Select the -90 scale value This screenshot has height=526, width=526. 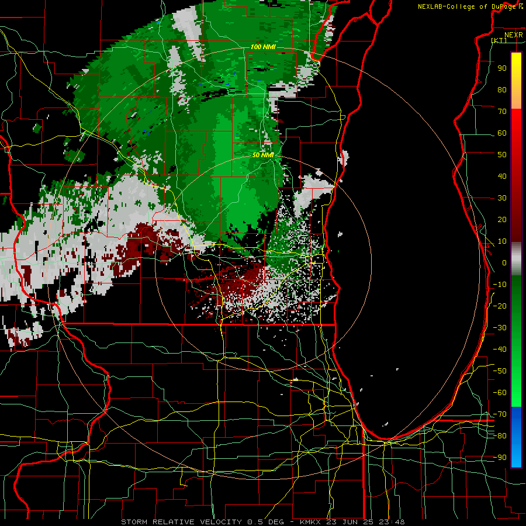tap(500, 458)
